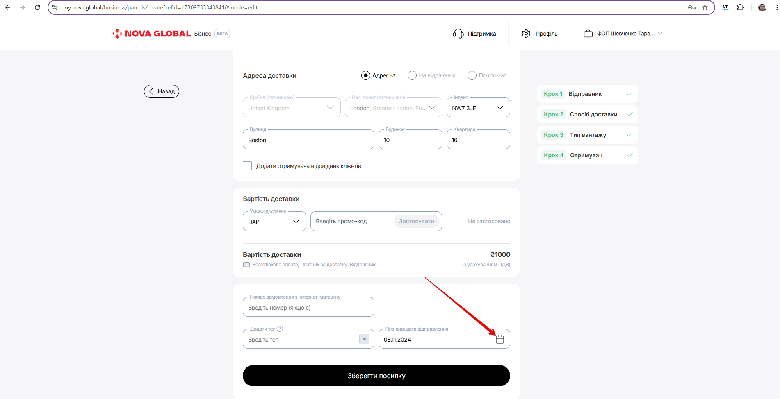Go to Крок 1 Відправник step
Screen dimensions: 780x399
click(587, 94)
